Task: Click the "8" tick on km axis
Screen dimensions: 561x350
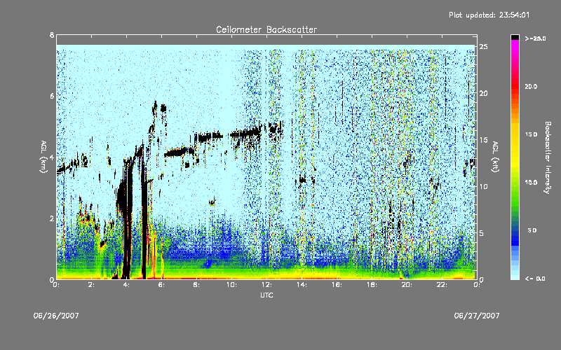Action: [x=52, y=35]
